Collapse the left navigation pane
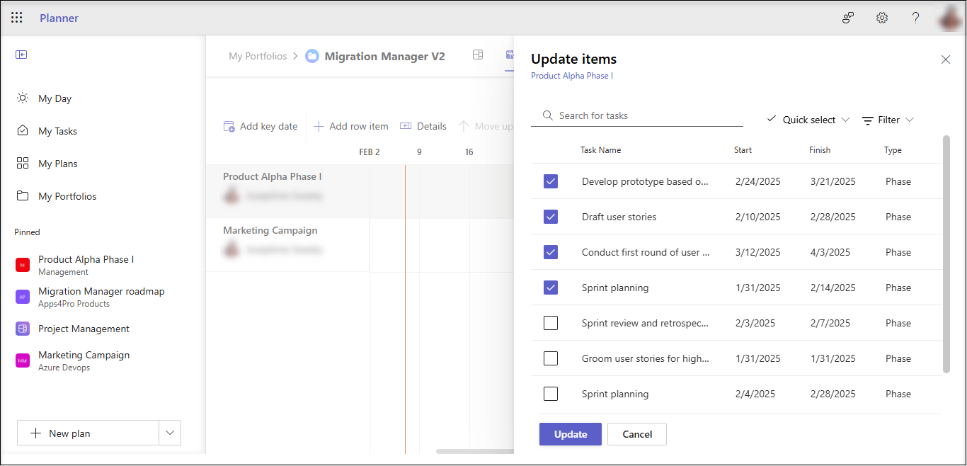The height and width of the screenshot is (466, 967). (x=21, y=54)
